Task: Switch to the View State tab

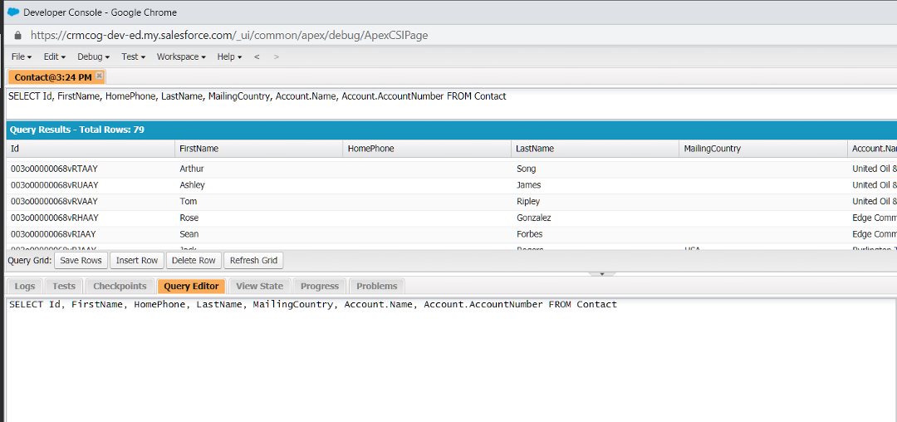Action: (260, 286)
